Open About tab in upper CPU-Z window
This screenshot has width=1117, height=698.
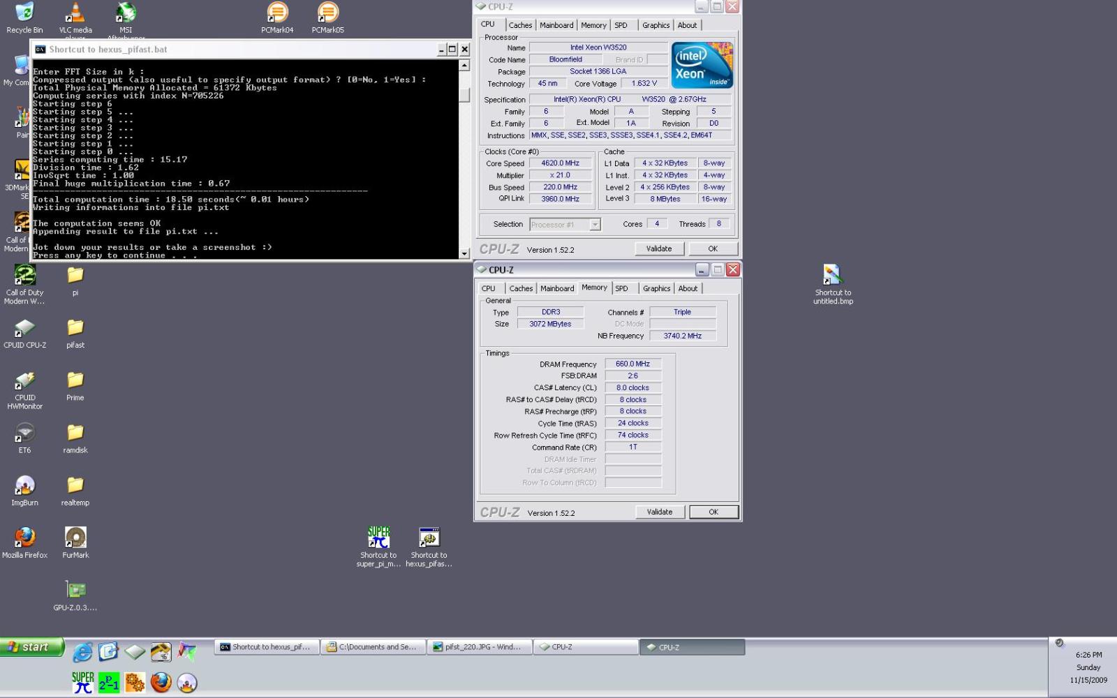point(687,25)
